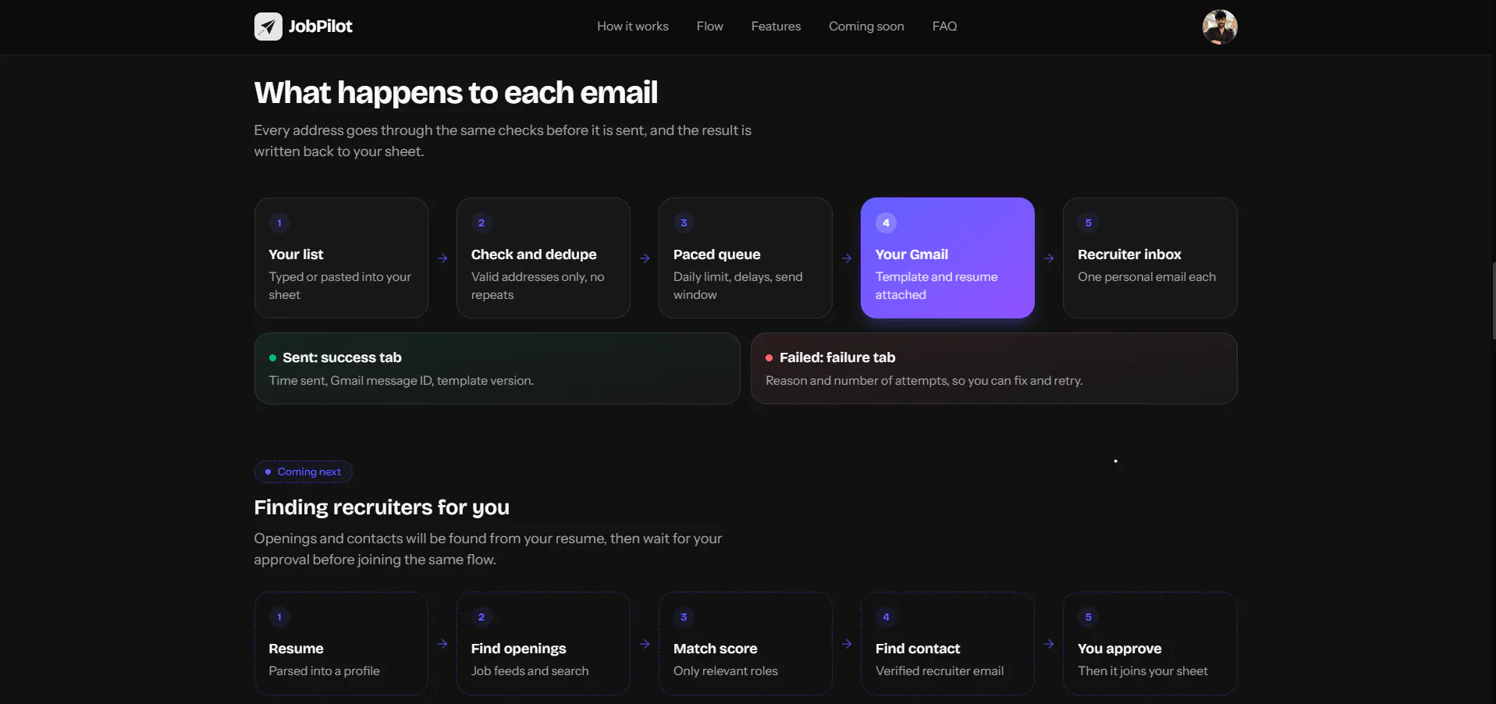Click the arrow between Your list and Check and dedupe

[x=442, y=258]
